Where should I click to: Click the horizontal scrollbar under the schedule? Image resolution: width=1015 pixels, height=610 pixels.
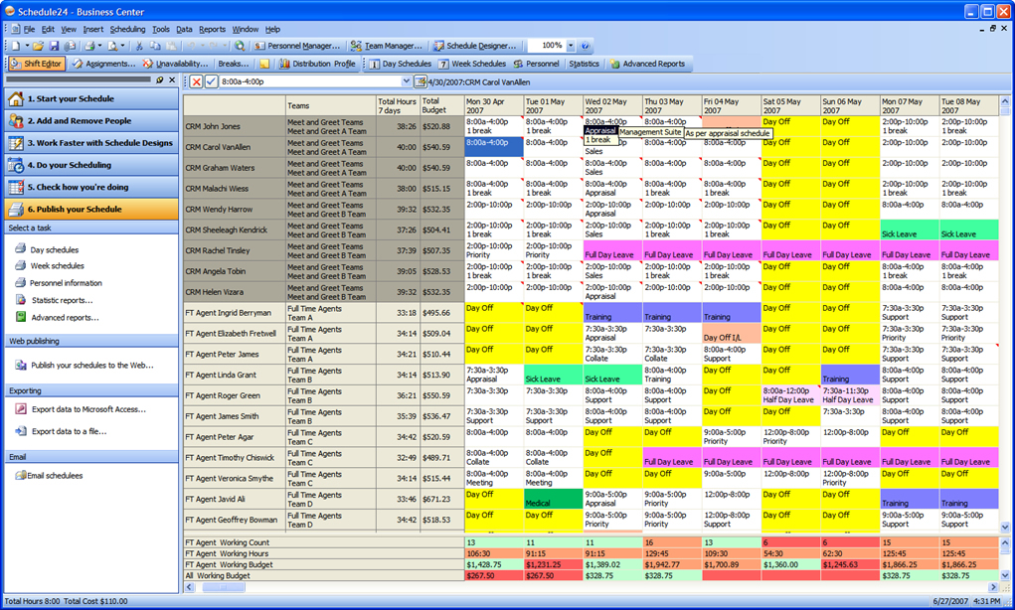[591, 587]
